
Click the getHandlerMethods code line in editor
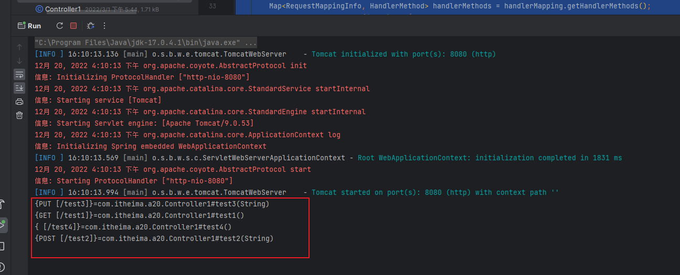click(452, 6)
